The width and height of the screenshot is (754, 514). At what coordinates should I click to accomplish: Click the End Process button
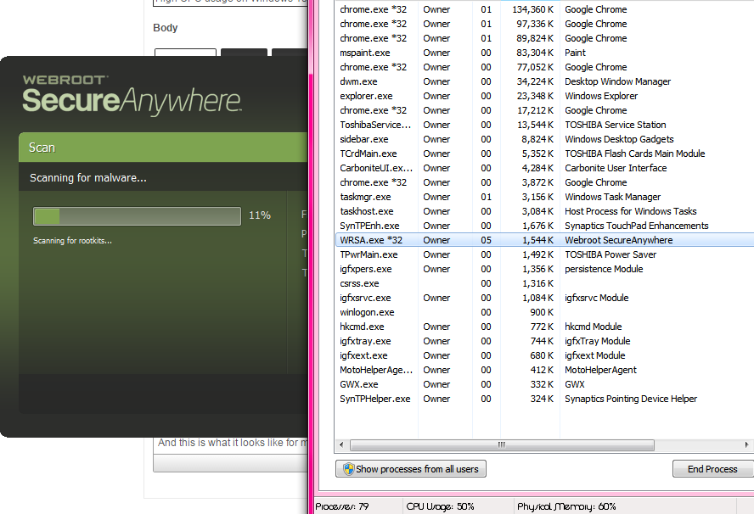[712, 469]
